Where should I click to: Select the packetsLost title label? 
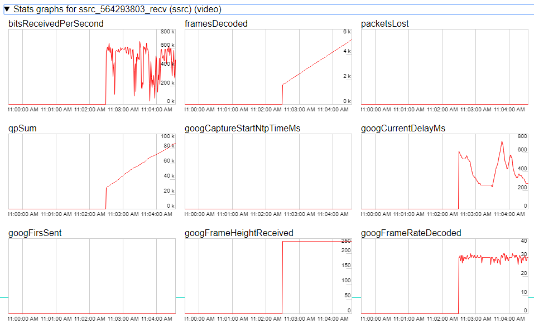(x=385, y=24)
